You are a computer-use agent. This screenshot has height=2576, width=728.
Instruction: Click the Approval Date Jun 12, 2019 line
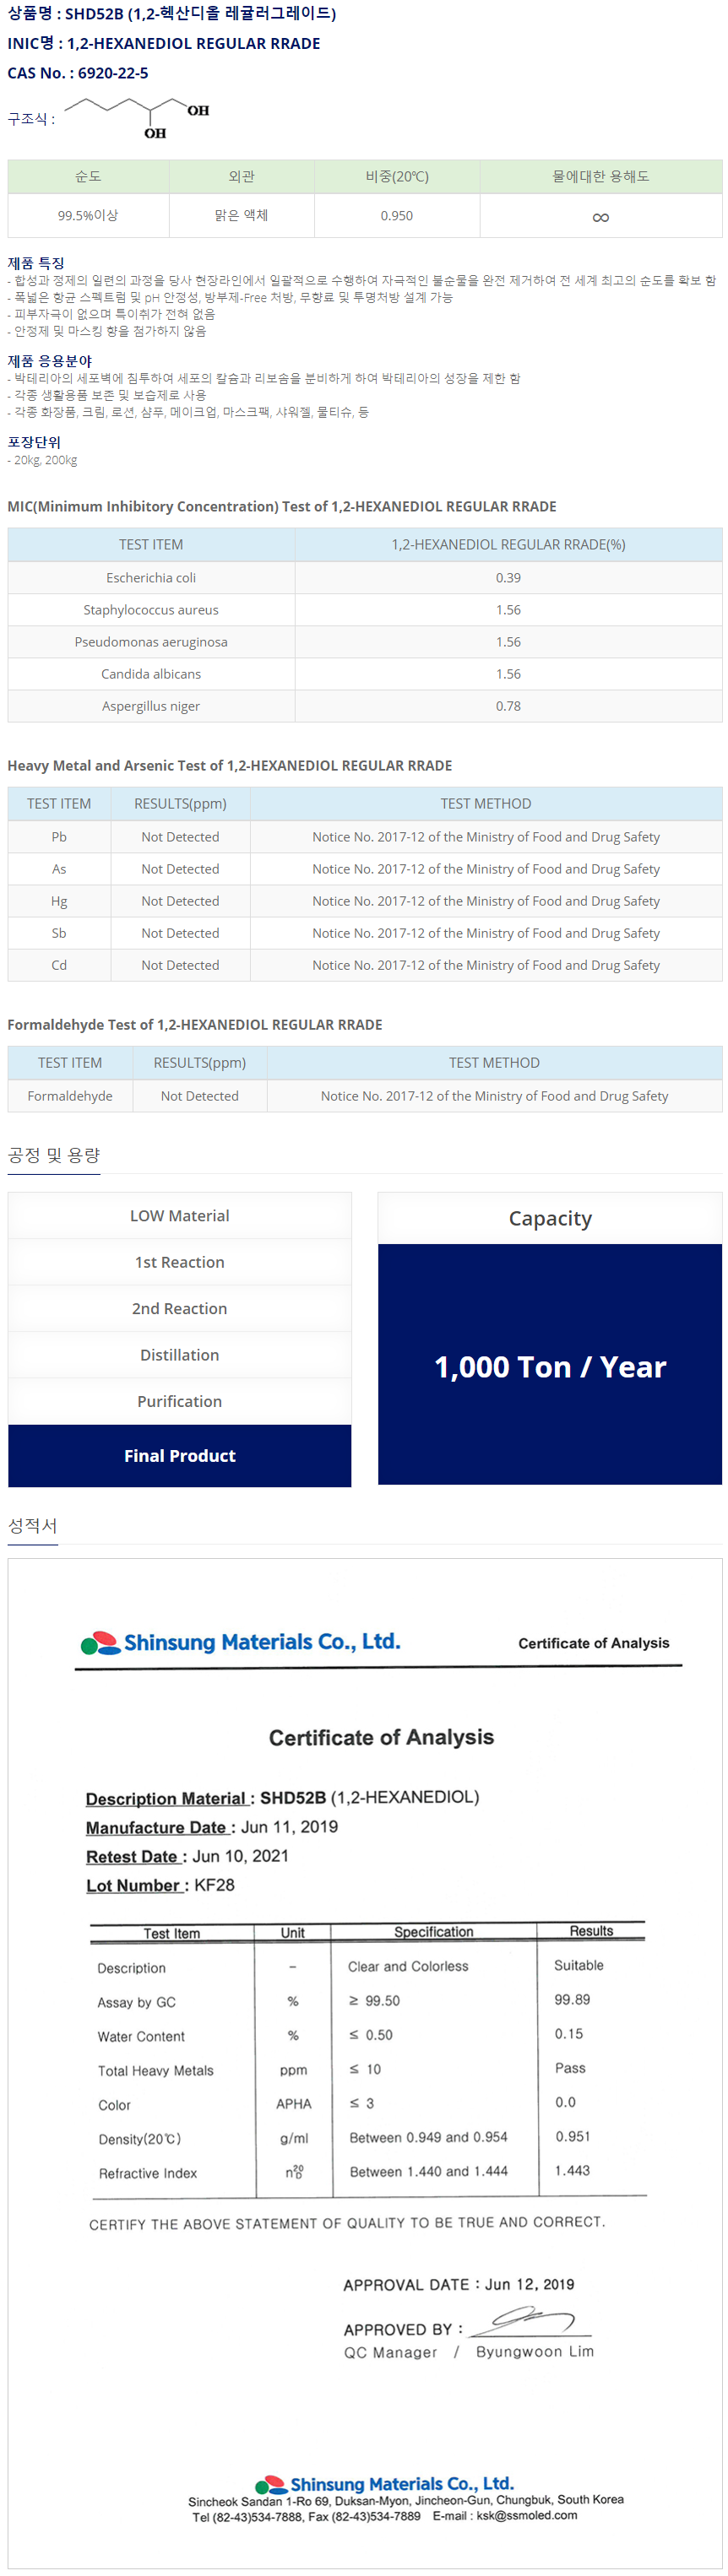point(459,2284)
